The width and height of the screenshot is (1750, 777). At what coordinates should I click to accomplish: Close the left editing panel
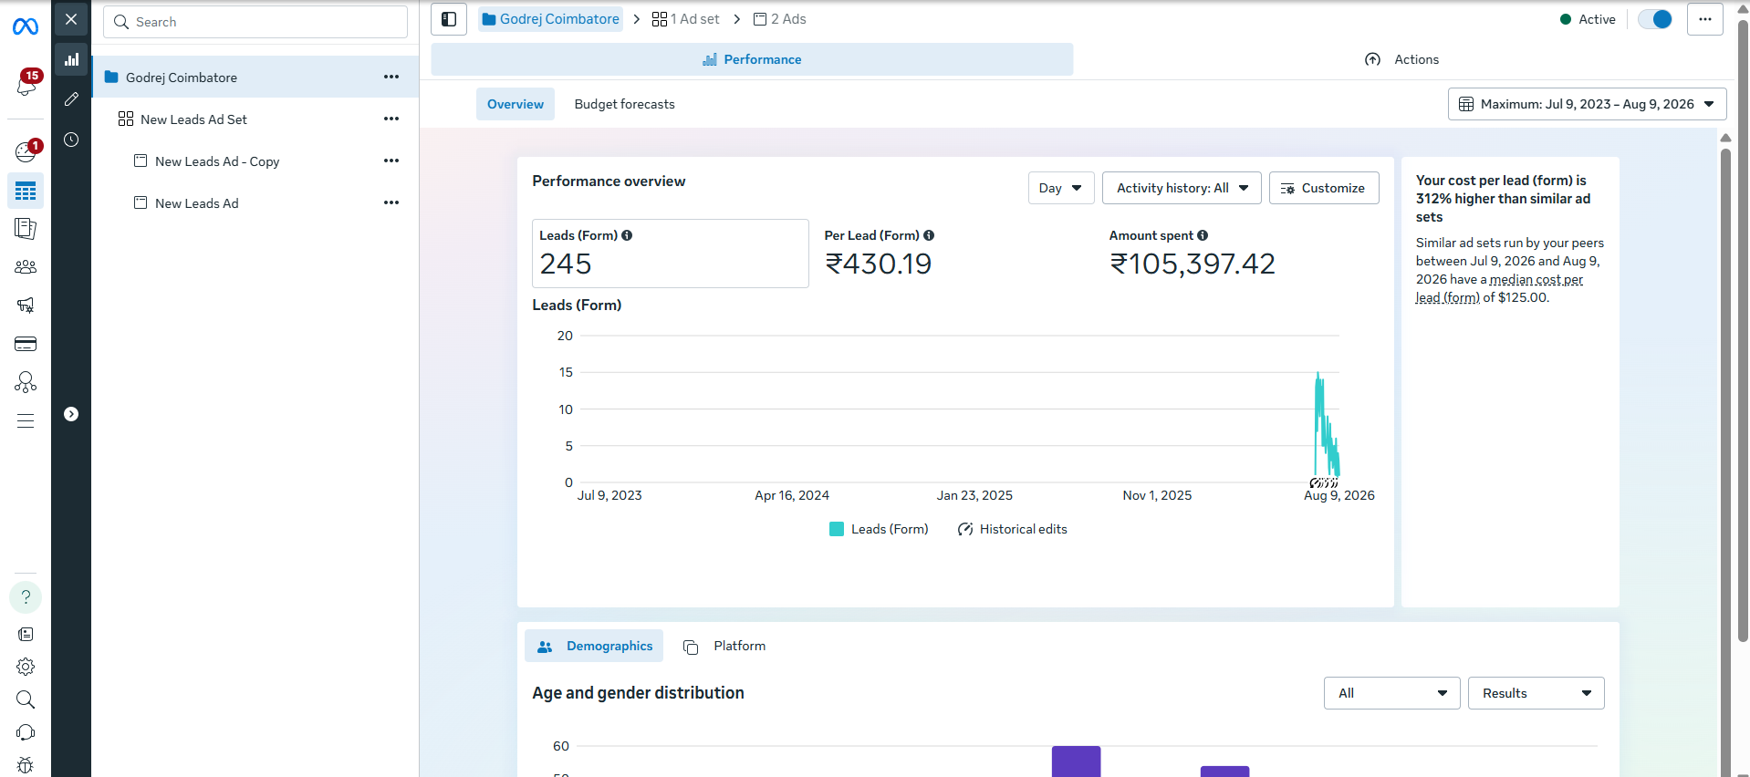tap(71, 19)
